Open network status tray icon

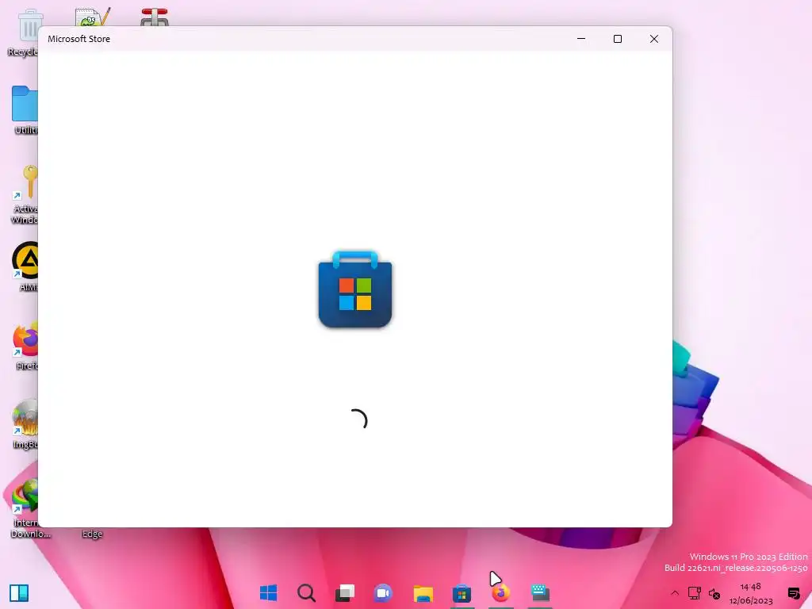[695, 593]
